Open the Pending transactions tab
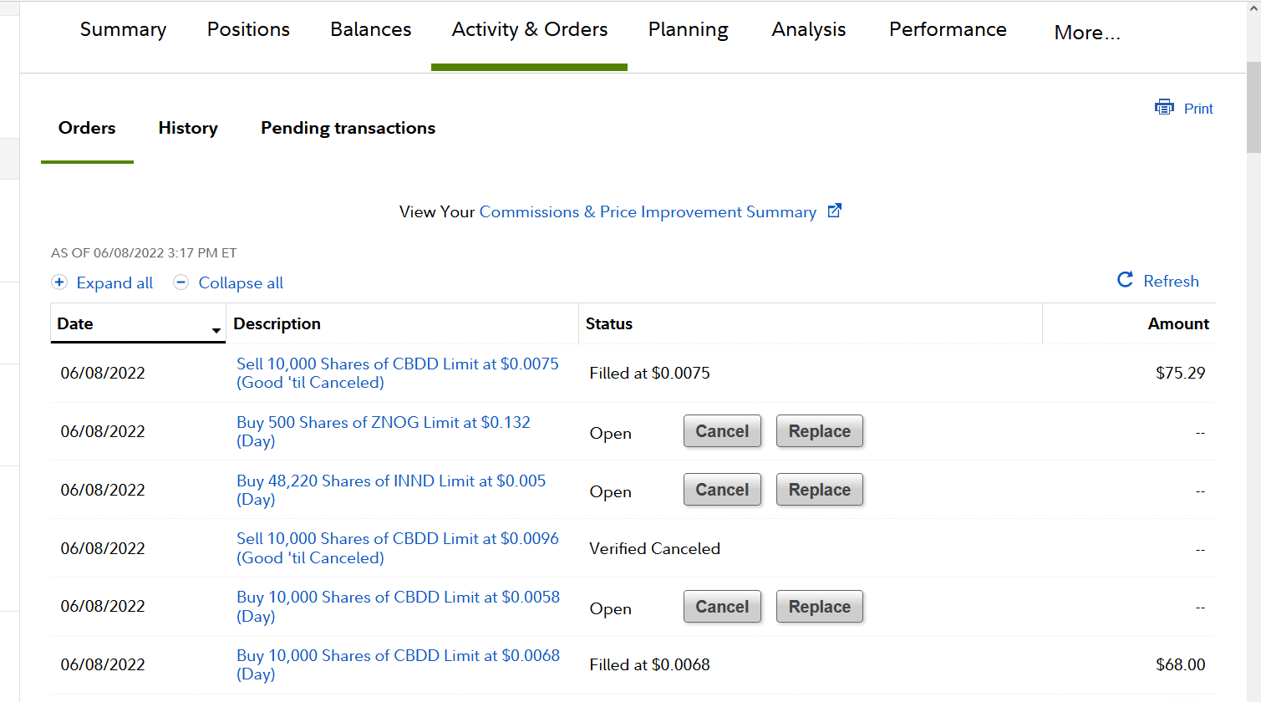This screenshot has height=702, width=1261. (x=348, y=128)
